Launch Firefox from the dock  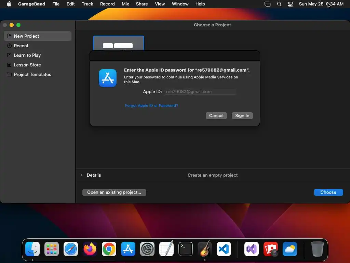pos(90,249)
